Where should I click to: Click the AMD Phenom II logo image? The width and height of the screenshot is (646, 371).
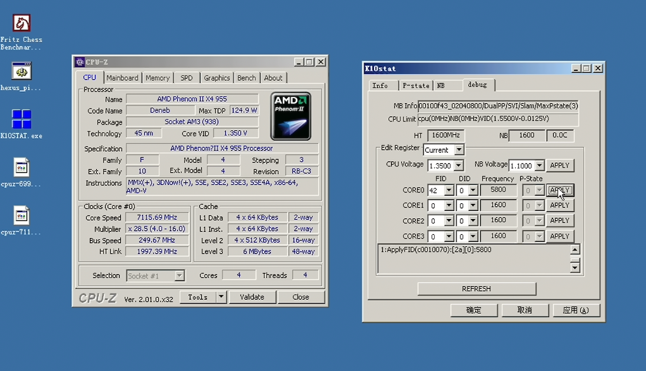pyautogui.click(x=291, y=116)
